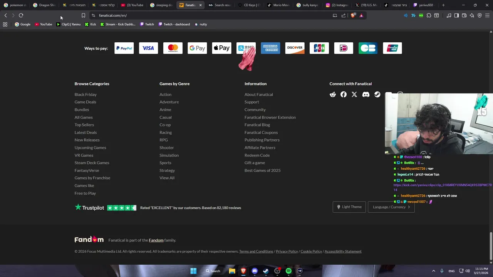Click the JCB payment logo

click(319, 48)
